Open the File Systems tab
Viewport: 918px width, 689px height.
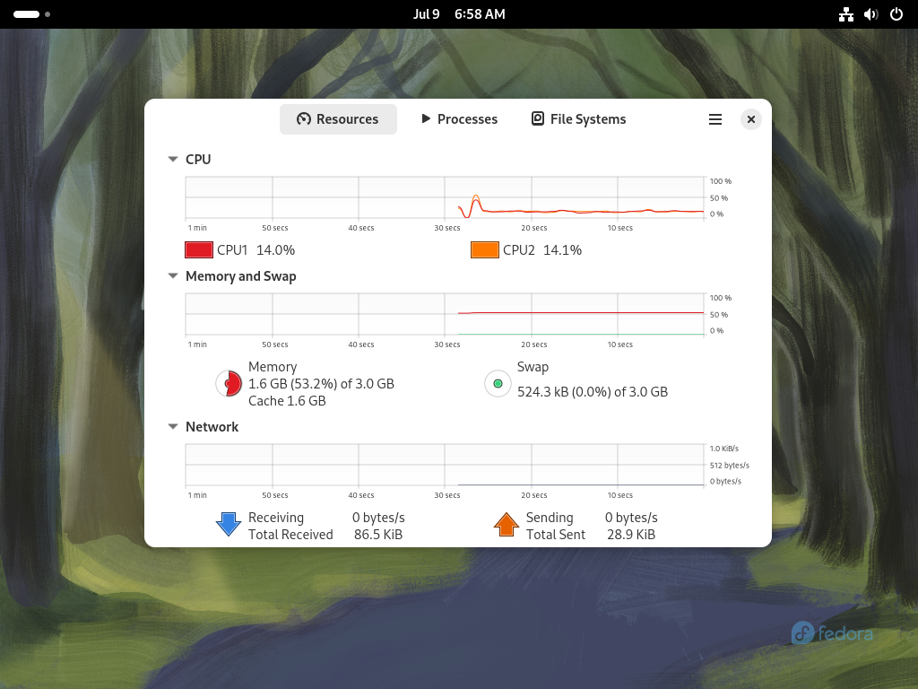578,119
